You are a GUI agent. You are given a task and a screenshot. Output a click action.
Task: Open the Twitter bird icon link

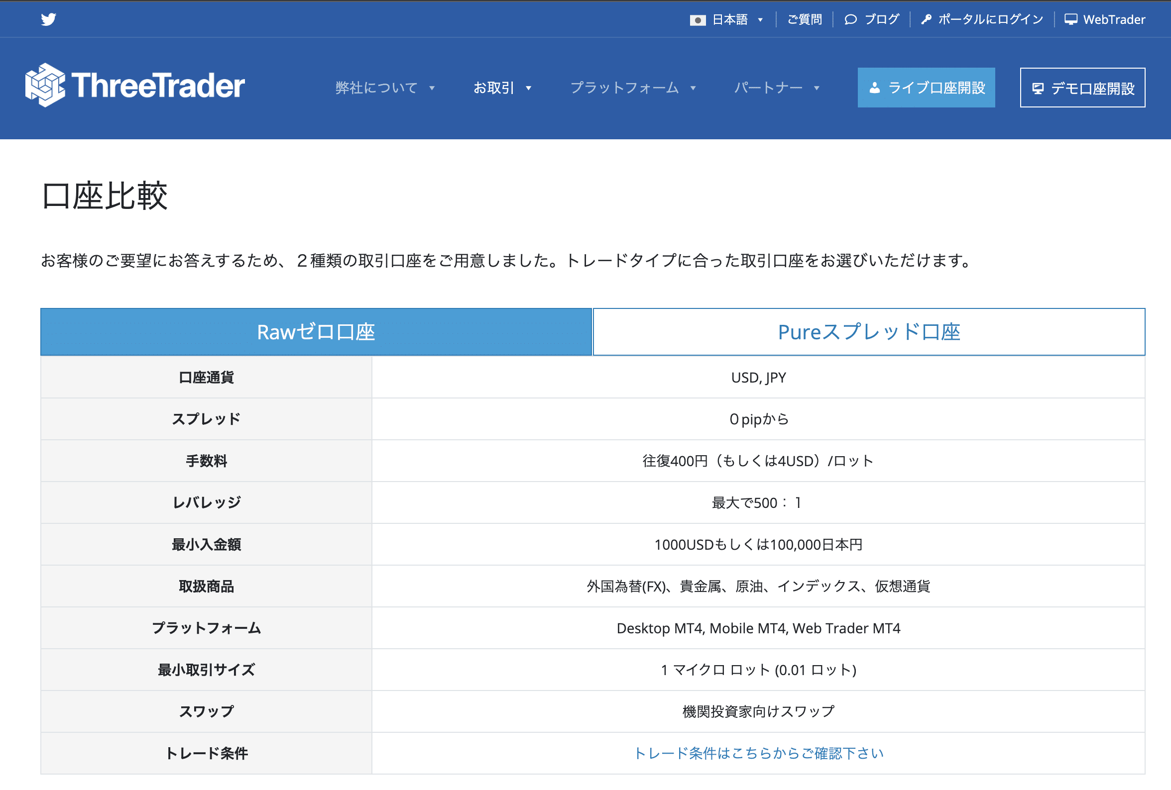(48, 19)
